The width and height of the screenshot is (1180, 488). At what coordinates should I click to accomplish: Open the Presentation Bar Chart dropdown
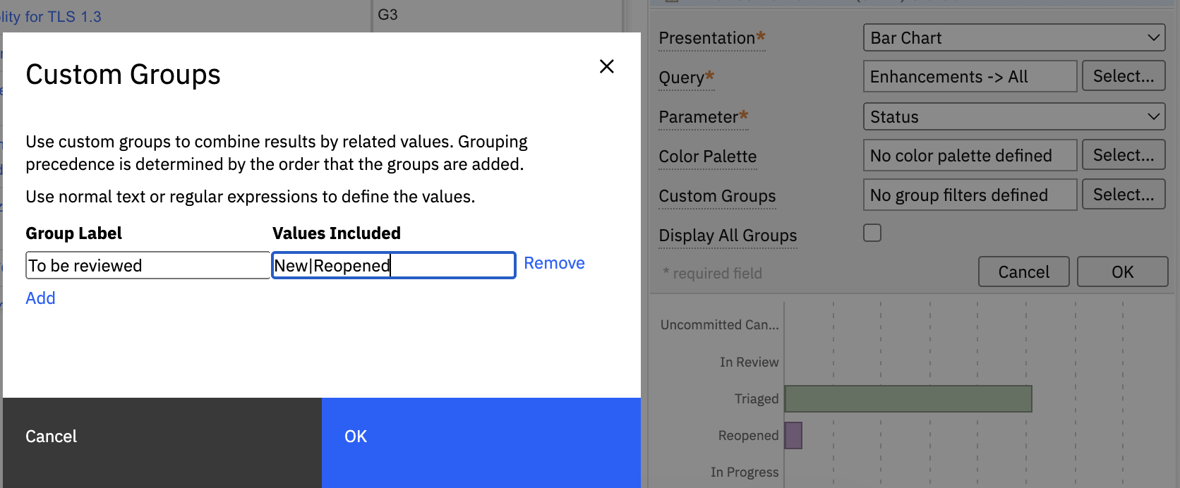1013,38
